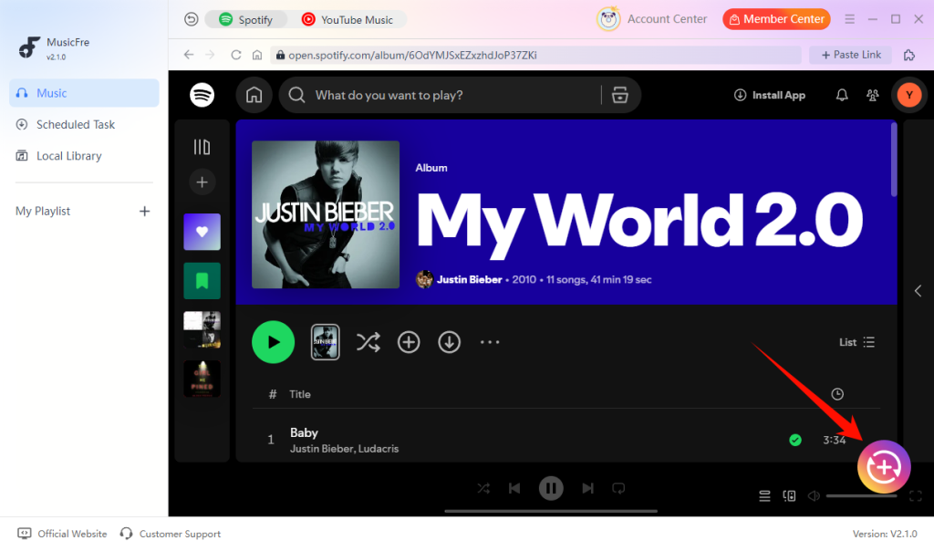Toggle repeat in the player bar

point(618,488)
